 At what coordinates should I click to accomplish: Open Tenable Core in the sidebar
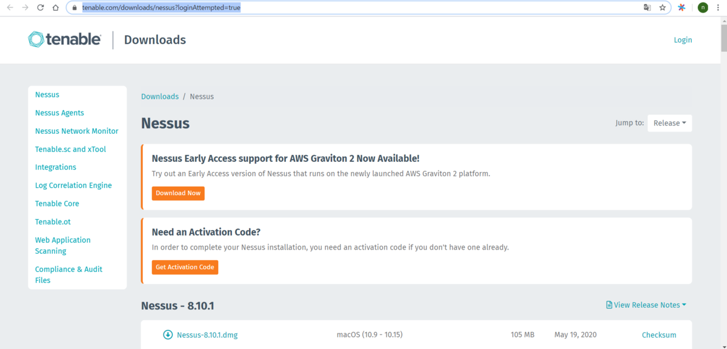(57, 204)
